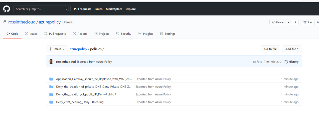
Task: Click commit message in Application_Gateway row
Action: pos(153,79)
